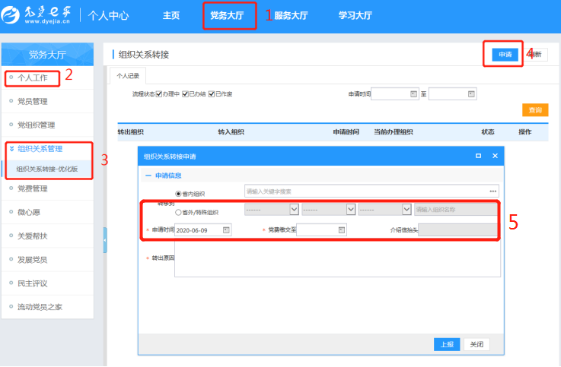This screenshot has height=367, width=561.
Task: Open calendar icon for 党费缴交至 field
Action: click(342, 229)
